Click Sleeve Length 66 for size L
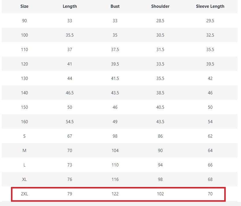241x206 pixels. tap(210, 165)
